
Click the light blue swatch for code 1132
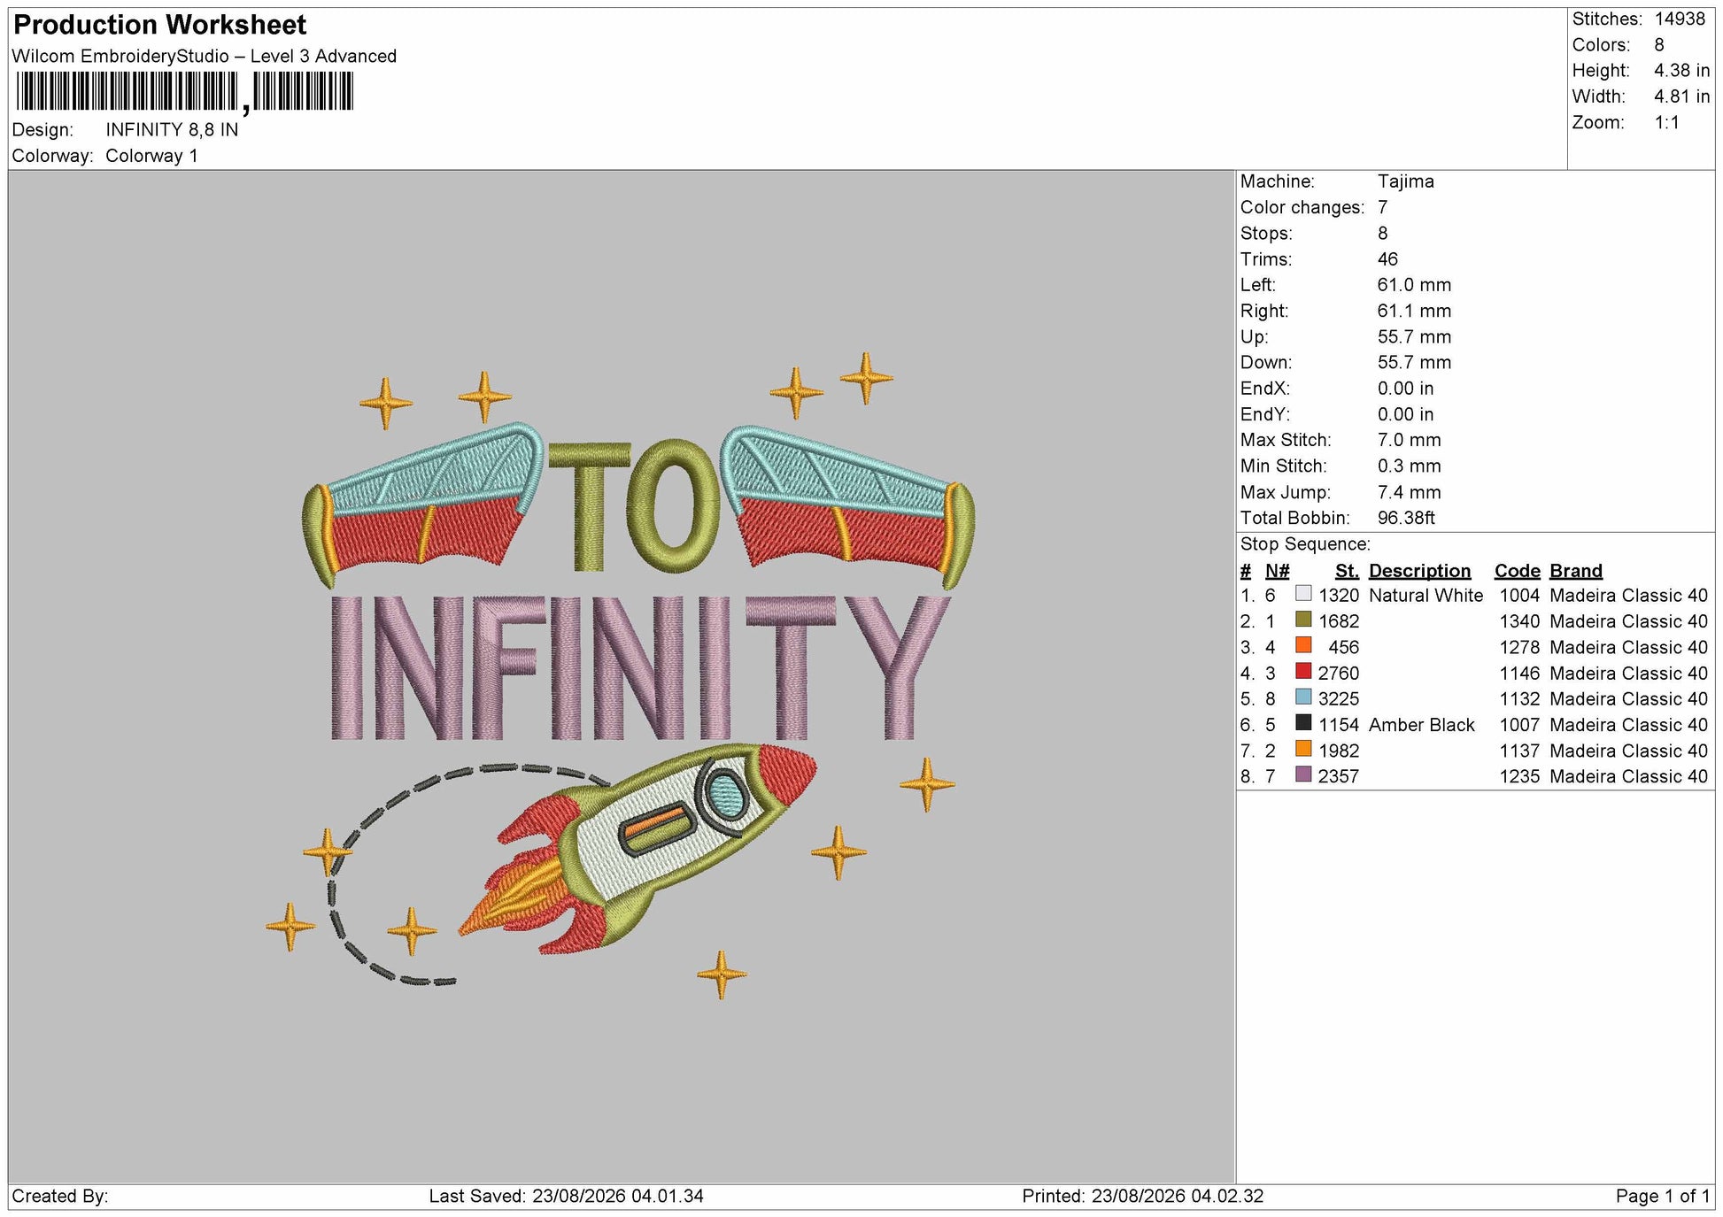click(1302, 697)
